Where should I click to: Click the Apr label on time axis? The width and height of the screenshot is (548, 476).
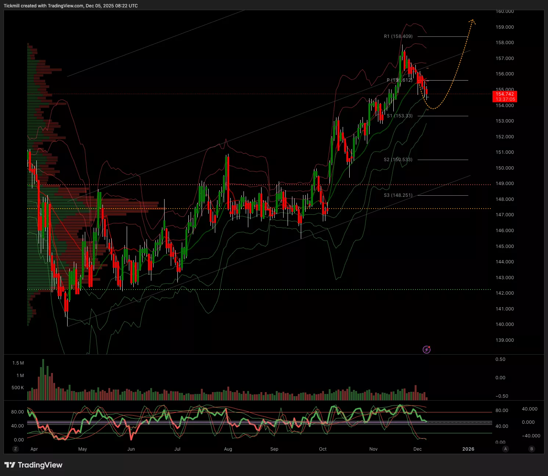[34, 449]
